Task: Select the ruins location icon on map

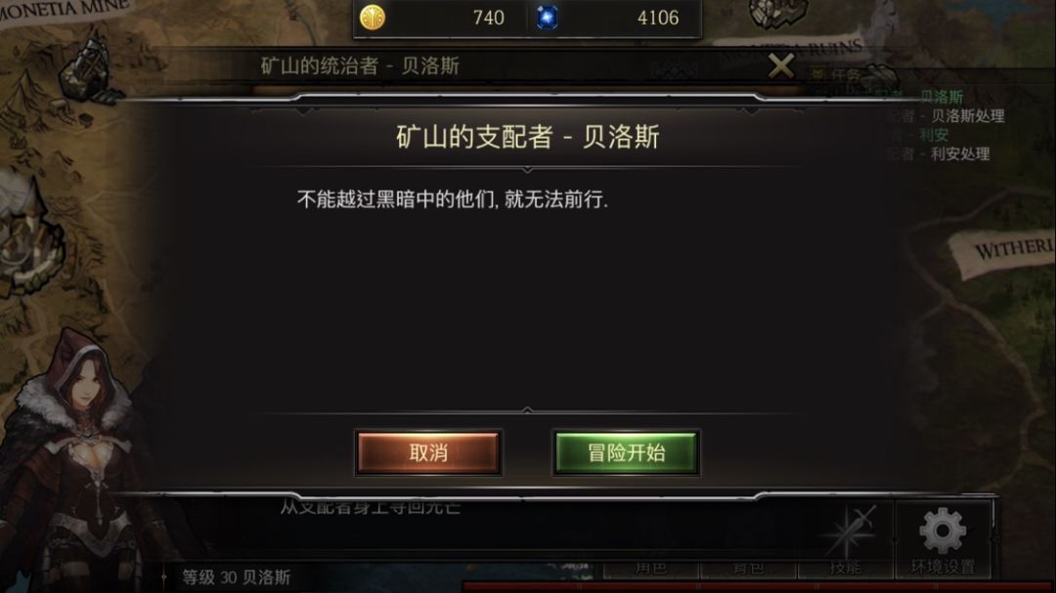Action: click(778, 14)
